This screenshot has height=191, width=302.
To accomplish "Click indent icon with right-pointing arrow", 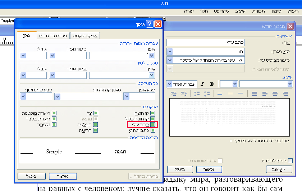I will click(184, 94).
